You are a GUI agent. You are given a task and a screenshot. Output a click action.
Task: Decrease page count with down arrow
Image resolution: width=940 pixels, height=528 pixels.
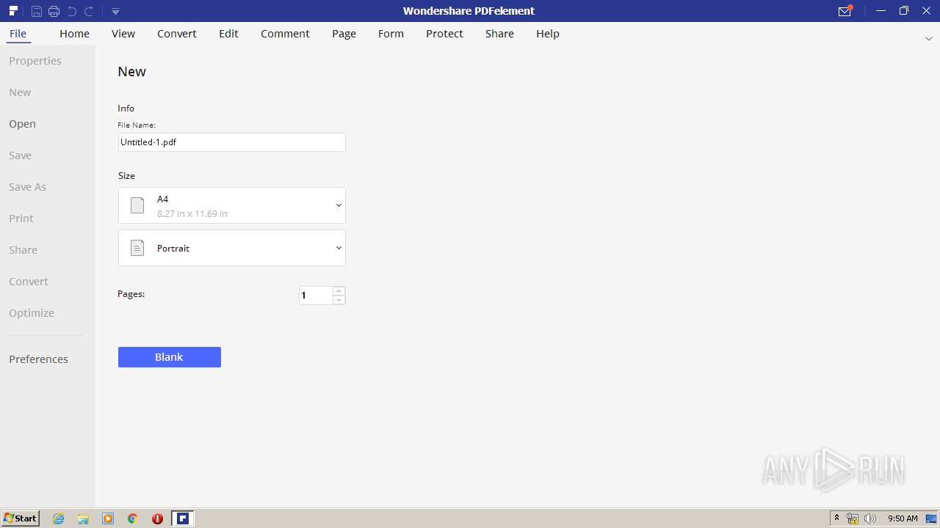339,300
